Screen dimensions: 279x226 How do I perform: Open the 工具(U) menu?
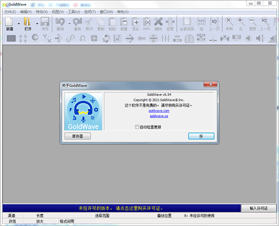pos(74,12)
